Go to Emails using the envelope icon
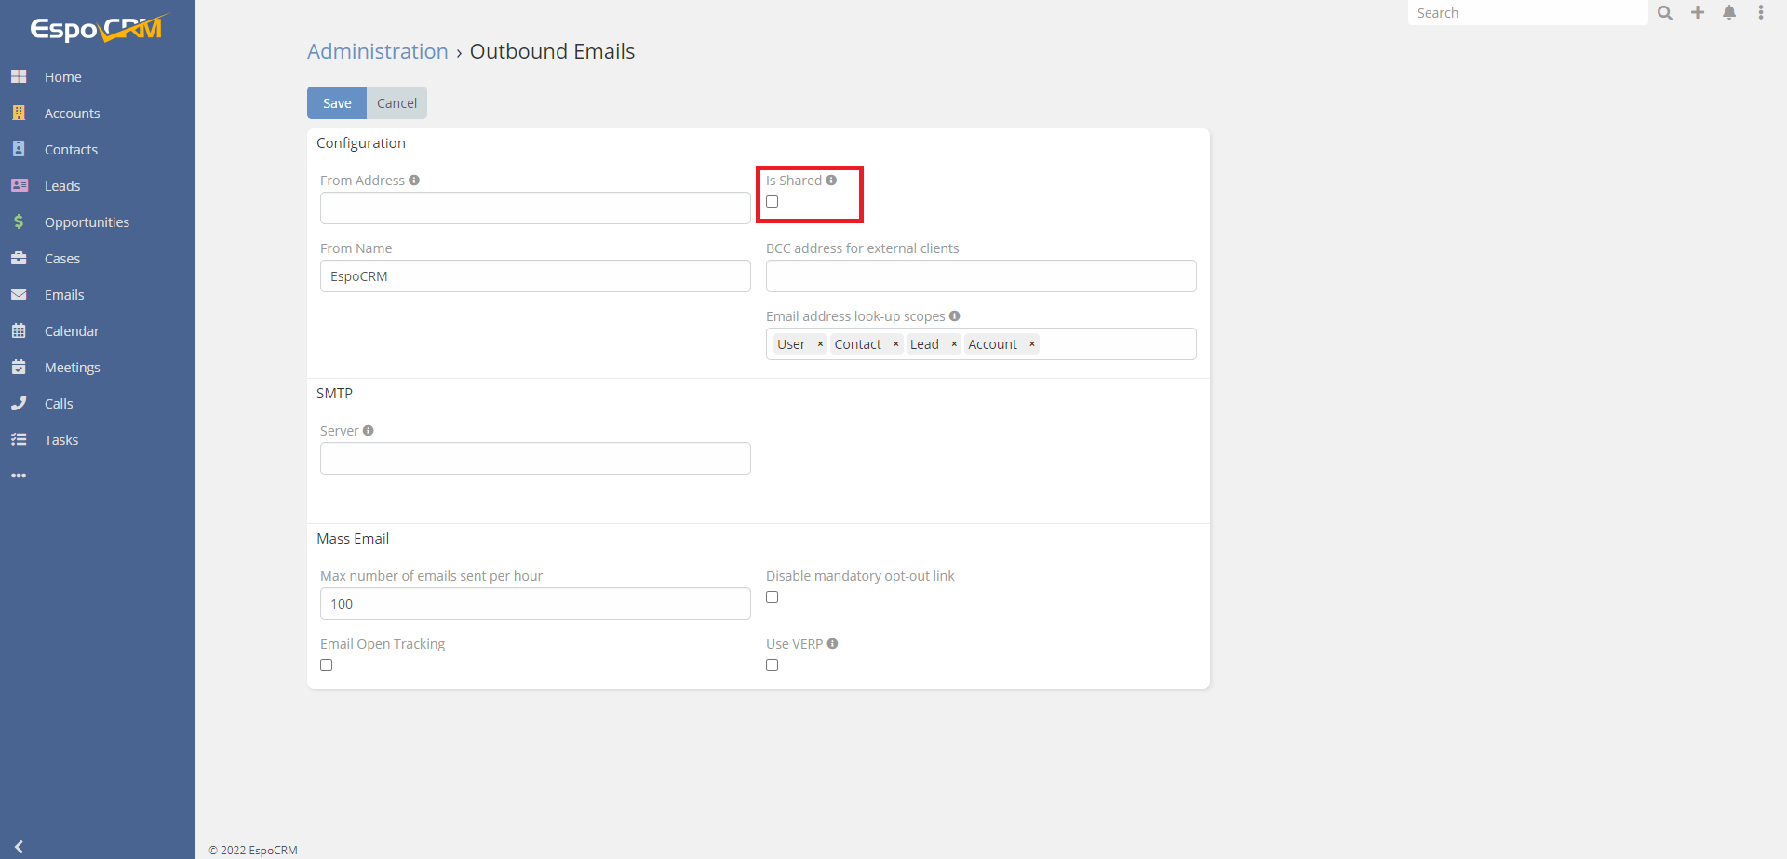Image resolution: width=1787 pixels, height=859 pixels. [x=20, y=294]
